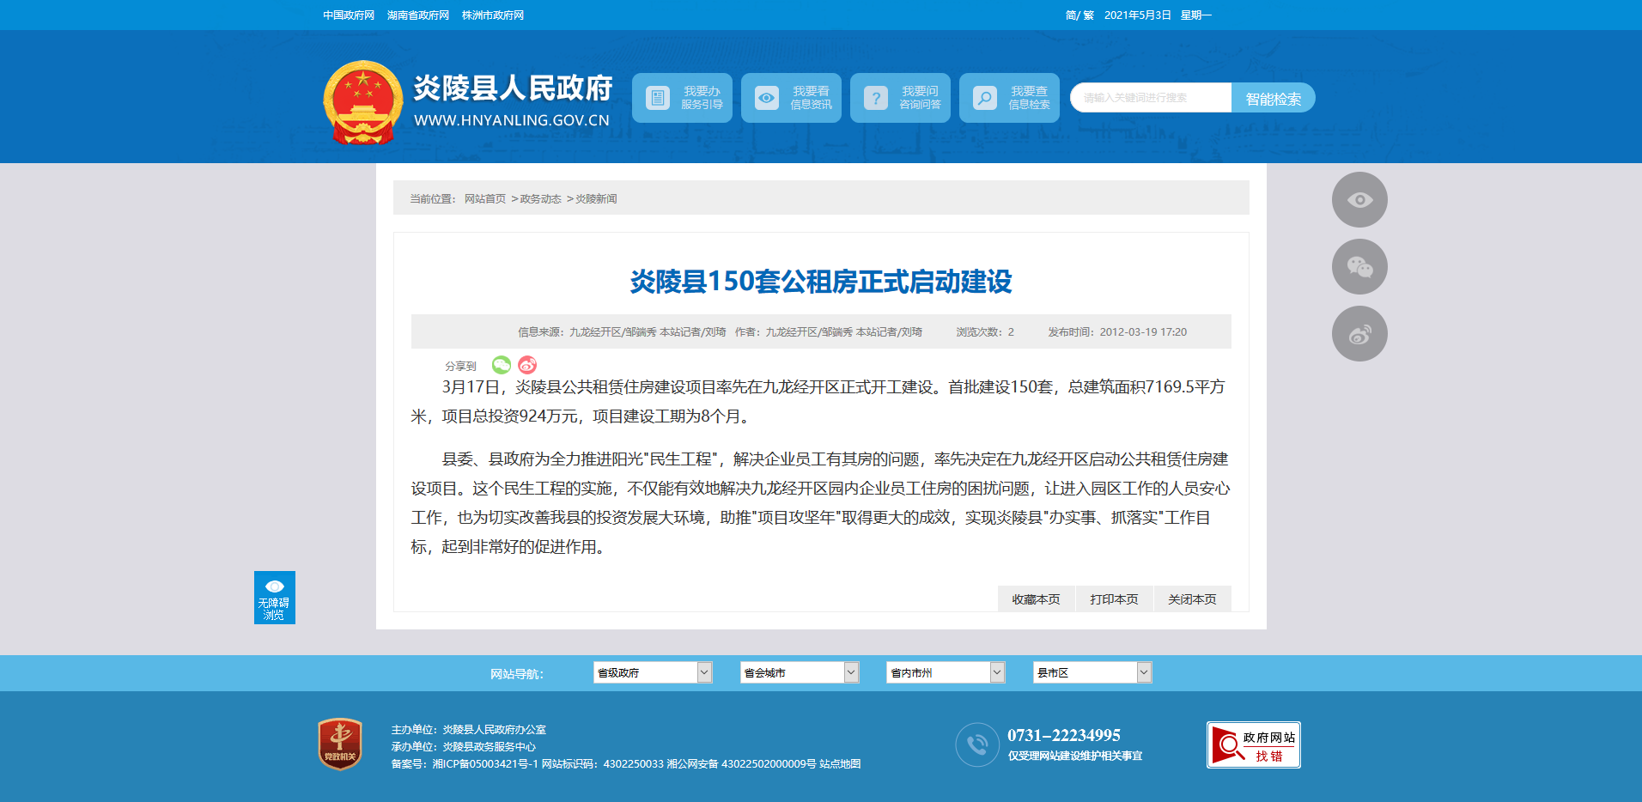Viewport: 1642px width, 802px height.
Task: Open 湖南省政府网 top link
Action: 418,15
